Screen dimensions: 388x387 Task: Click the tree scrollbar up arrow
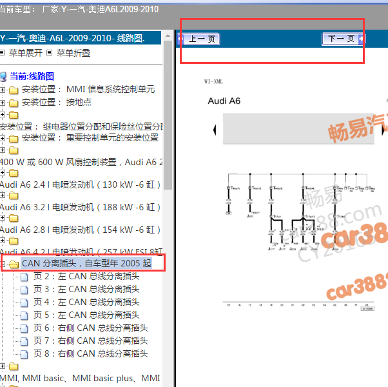(168, 35)
